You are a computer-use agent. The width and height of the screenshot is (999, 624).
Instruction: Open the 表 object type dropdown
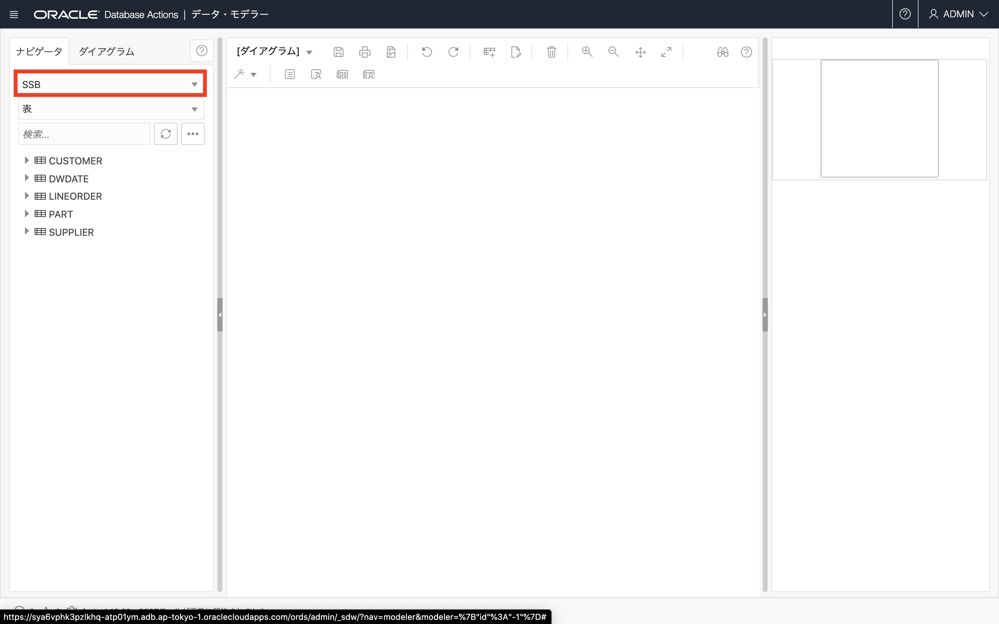[x=111, y=109]
